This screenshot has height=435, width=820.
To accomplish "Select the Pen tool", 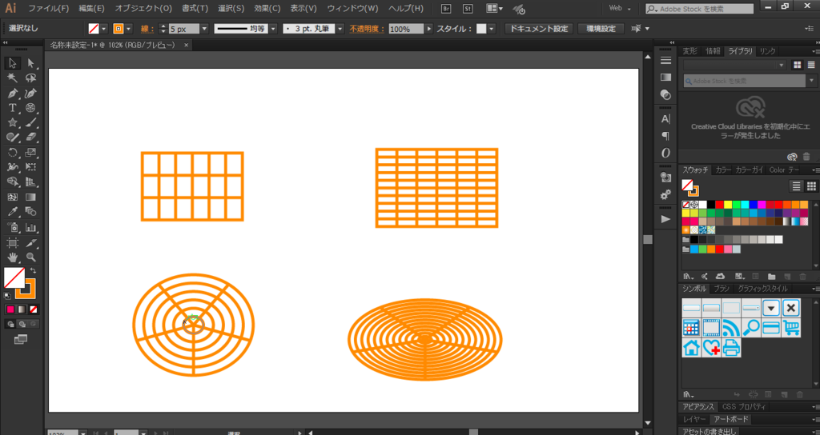I will 13,94.
